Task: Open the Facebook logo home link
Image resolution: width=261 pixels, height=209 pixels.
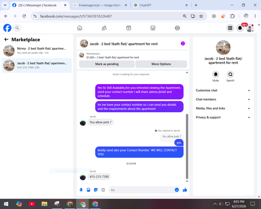Action: 7,28
